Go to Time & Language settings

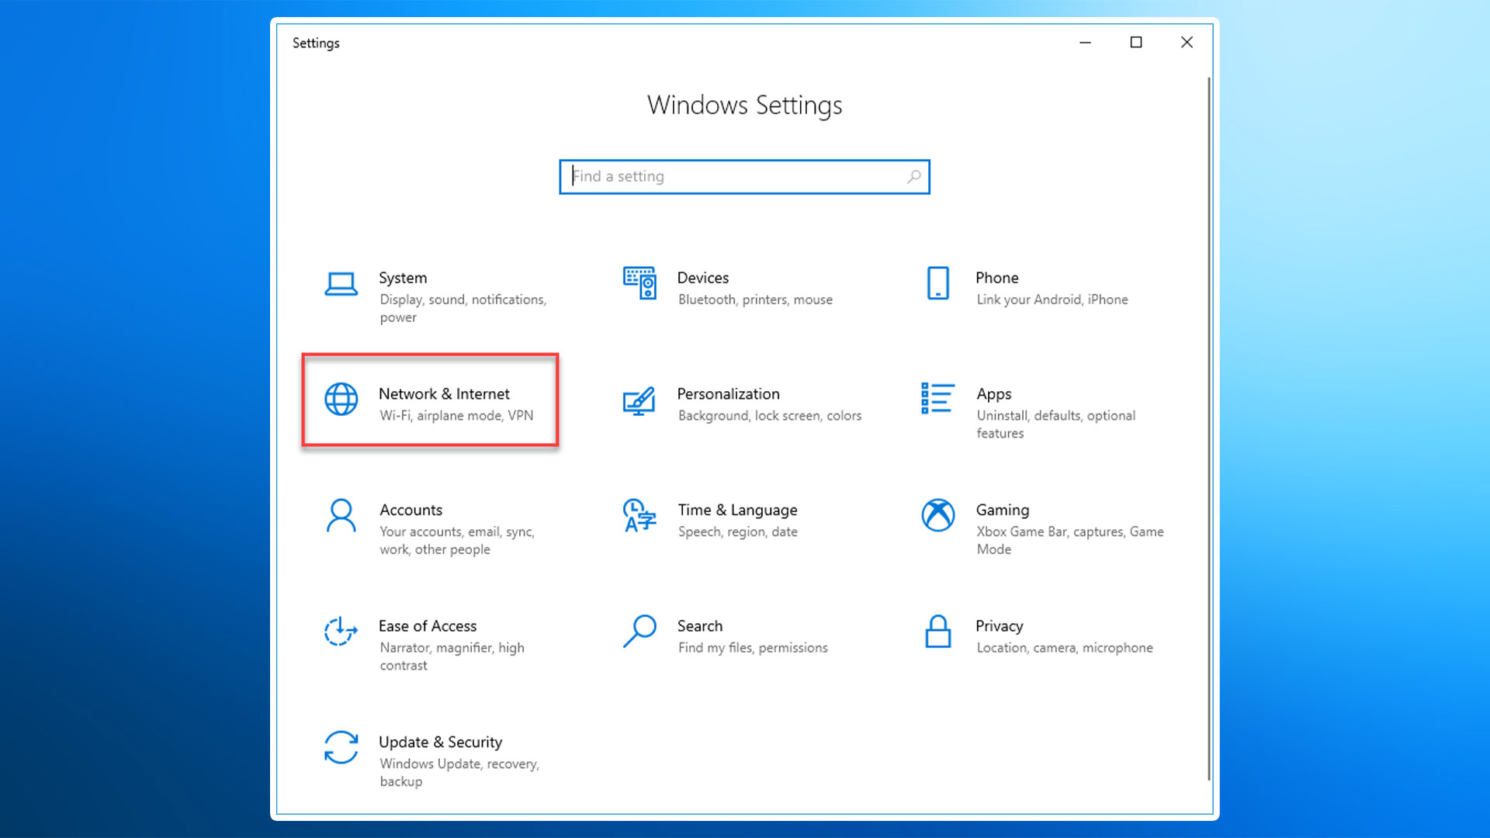(x=737, y=510)
